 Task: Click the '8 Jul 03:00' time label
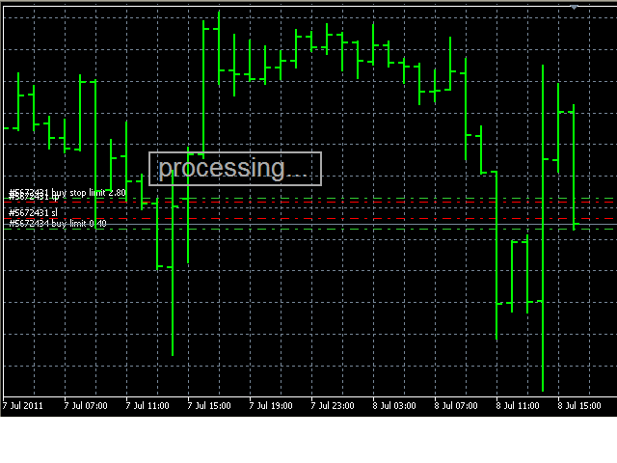394,405
